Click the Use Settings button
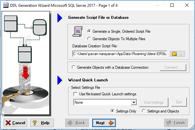This screenshot has height=130, width=195. coord(154,102)
